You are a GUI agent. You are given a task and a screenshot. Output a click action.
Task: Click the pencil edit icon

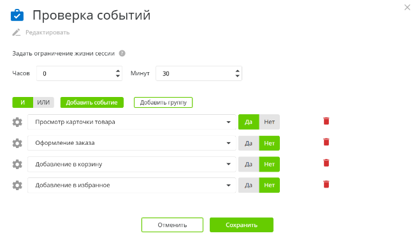click(16, 33)
